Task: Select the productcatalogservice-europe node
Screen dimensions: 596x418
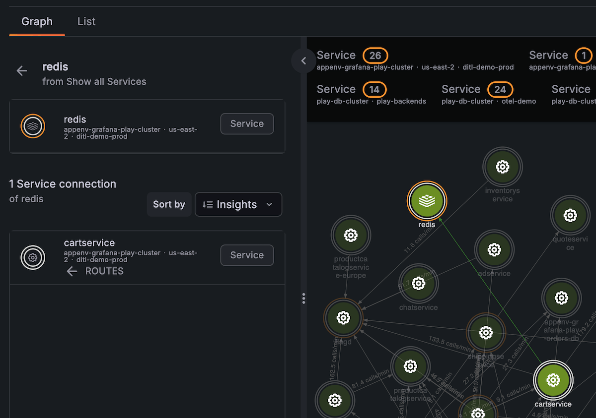Action: point(351,235)
